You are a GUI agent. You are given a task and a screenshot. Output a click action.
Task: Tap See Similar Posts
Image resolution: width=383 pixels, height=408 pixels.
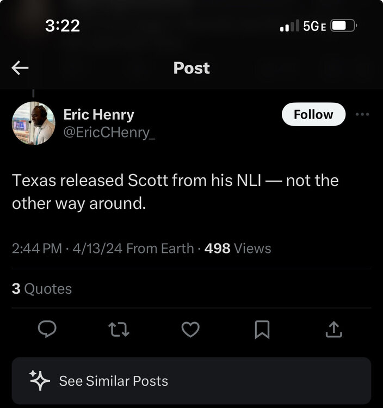(113, 381)
